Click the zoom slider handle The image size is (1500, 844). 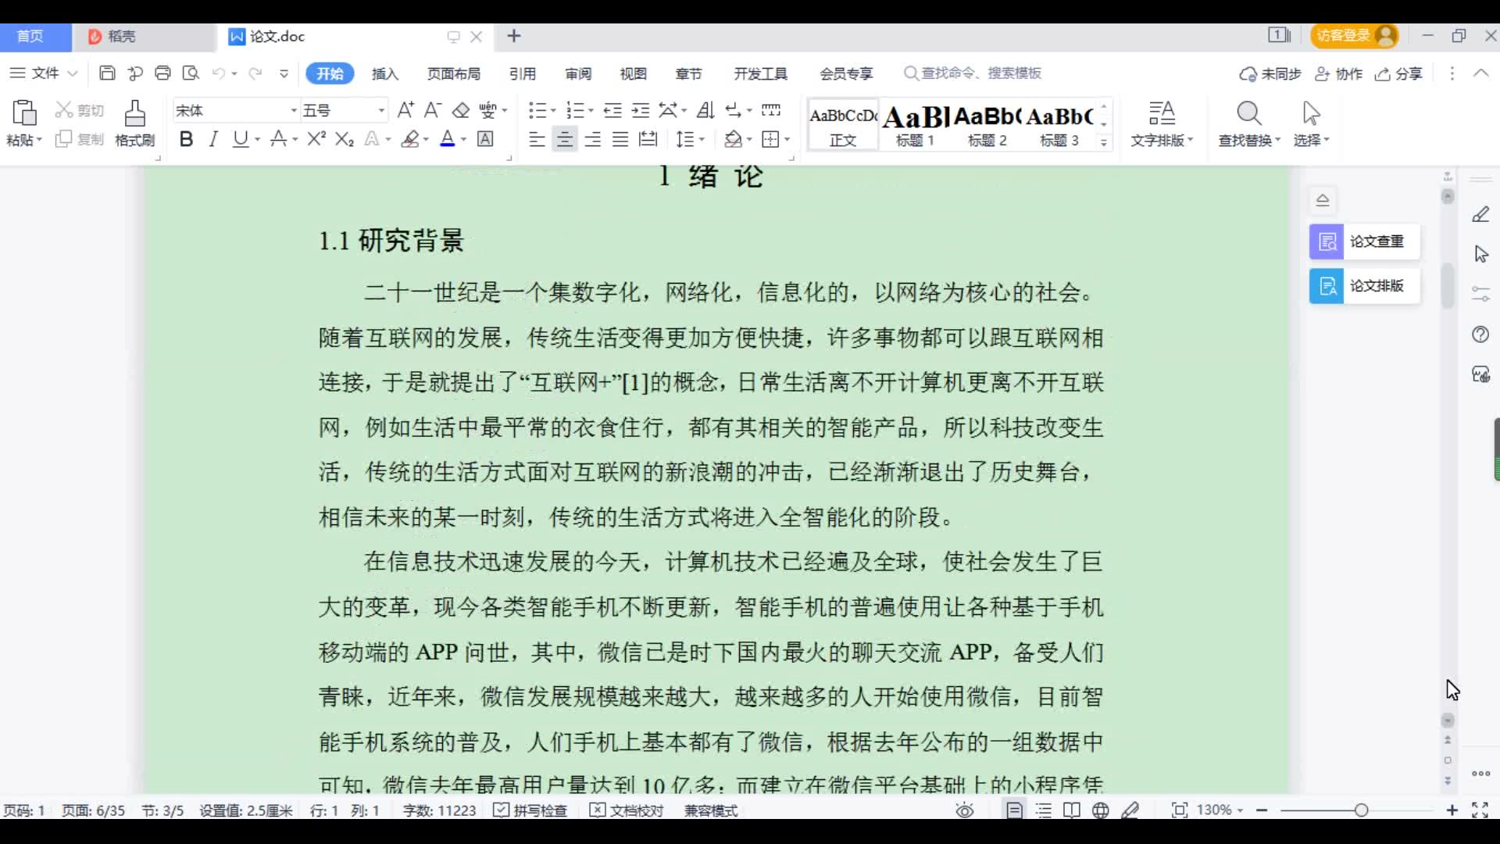pyautogui.click(x=1361, y=810)
